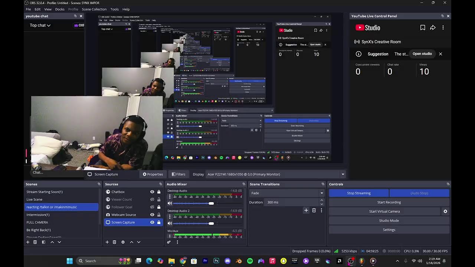
Task: Mute Desktop Audio 2 speaker icon
Action: pos(170,223)
